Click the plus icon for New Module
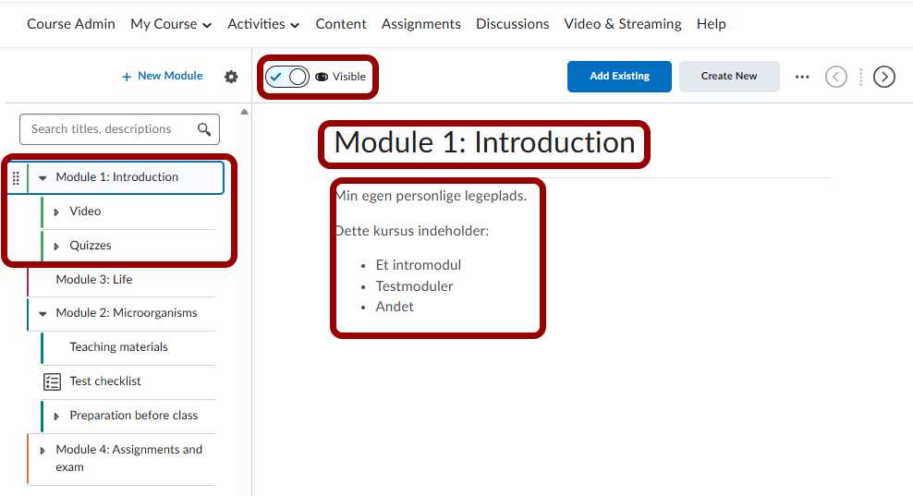The width and height of the screenshot is (913, 496). tap(127, 77)
